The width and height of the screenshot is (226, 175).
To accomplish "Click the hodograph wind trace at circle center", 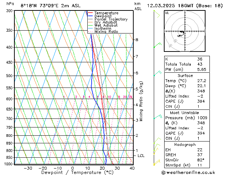I will 182,33.
